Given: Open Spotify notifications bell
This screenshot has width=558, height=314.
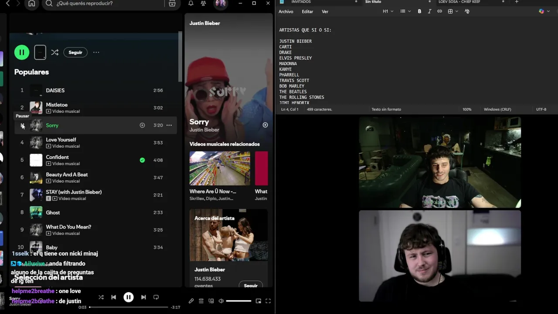Looking at the screenshot, I should [191, 3].
